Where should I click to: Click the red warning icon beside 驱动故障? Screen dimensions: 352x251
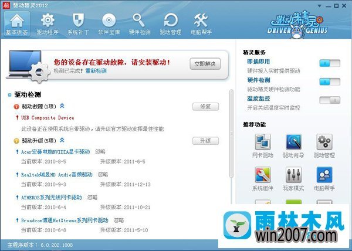point(16,107)
